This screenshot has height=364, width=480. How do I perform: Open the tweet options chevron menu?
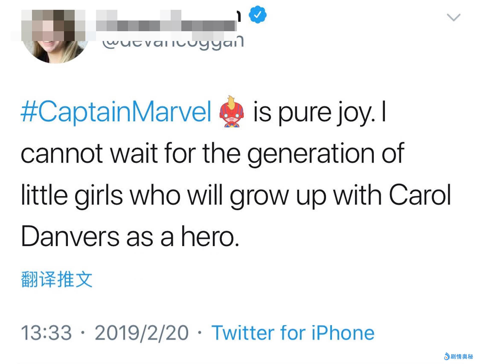[453, 17]
